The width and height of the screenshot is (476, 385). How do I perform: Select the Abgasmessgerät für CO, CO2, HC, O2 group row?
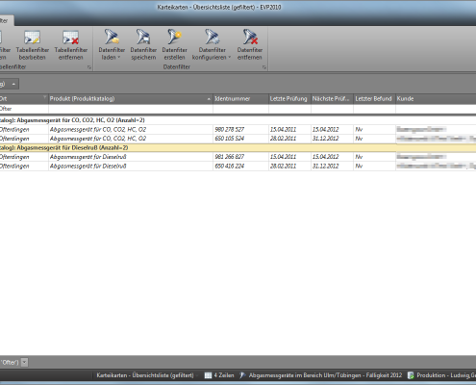click(x=238, y=120)
